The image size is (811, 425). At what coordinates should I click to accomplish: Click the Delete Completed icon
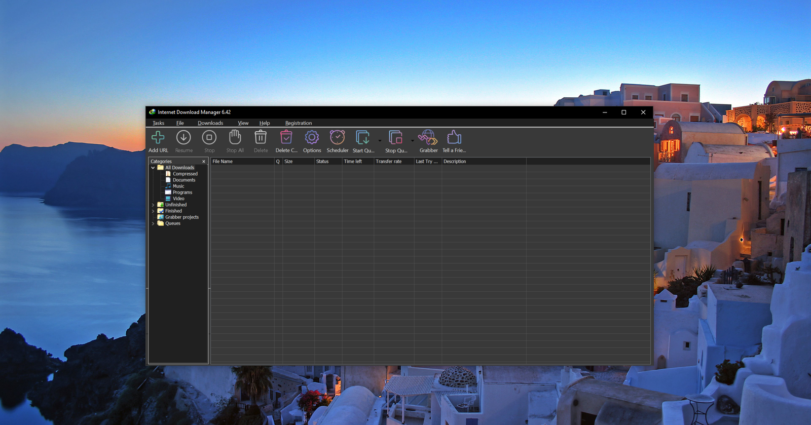(x=286, y=138)
